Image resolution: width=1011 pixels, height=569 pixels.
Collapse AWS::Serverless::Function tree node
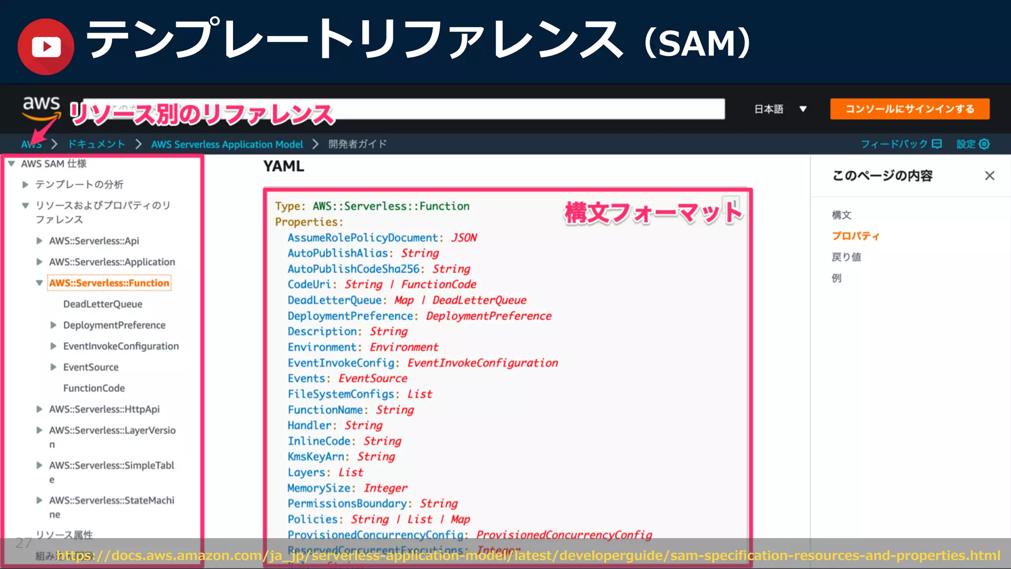39,283
